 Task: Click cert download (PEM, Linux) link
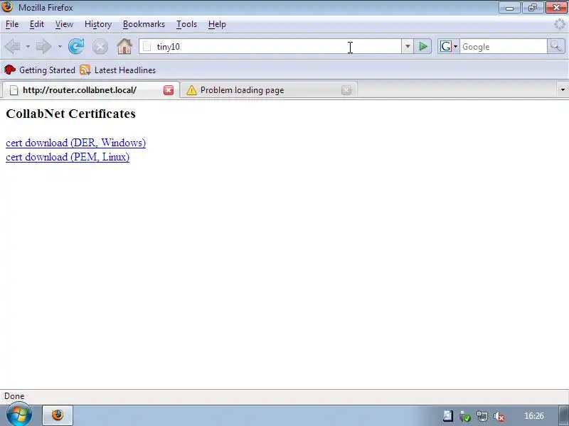tap(68, 157)
